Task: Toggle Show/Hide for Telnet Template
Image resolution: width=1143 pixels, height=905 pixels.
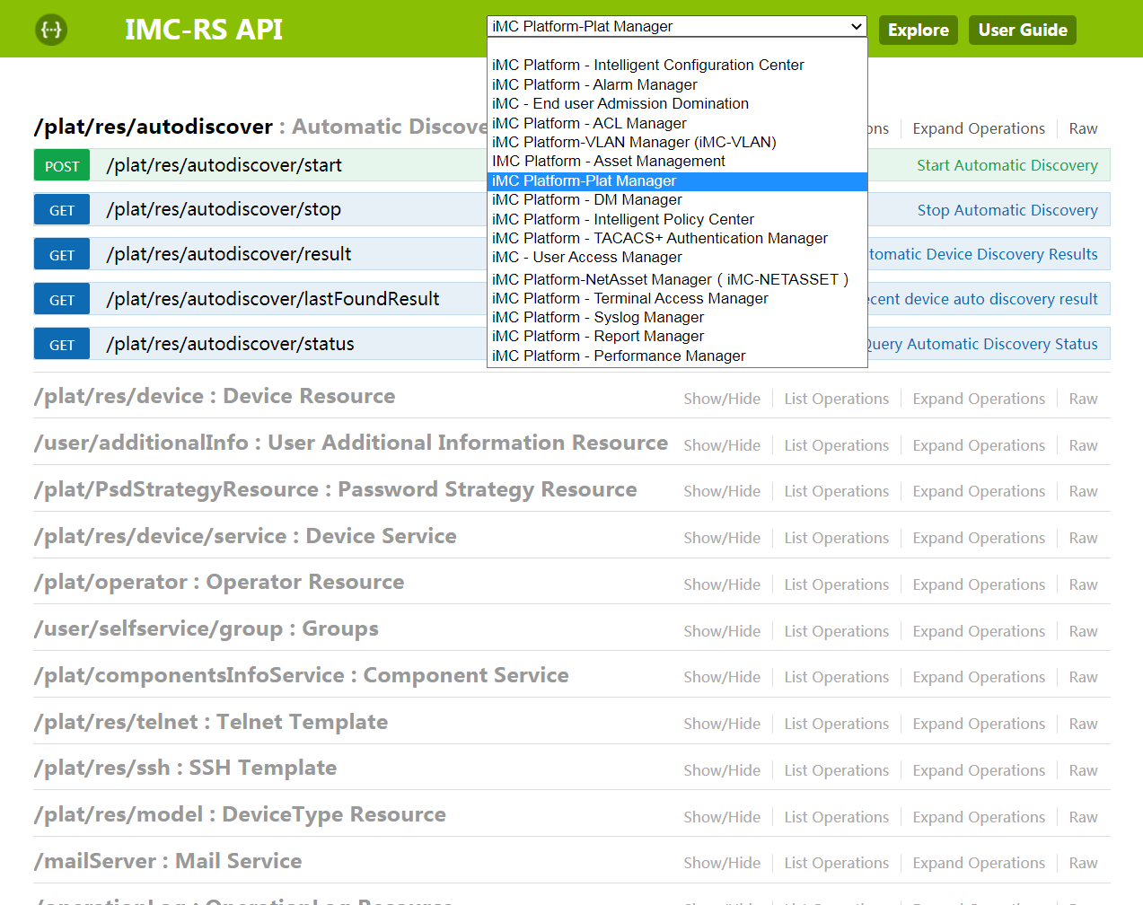Action: [721, 724]
